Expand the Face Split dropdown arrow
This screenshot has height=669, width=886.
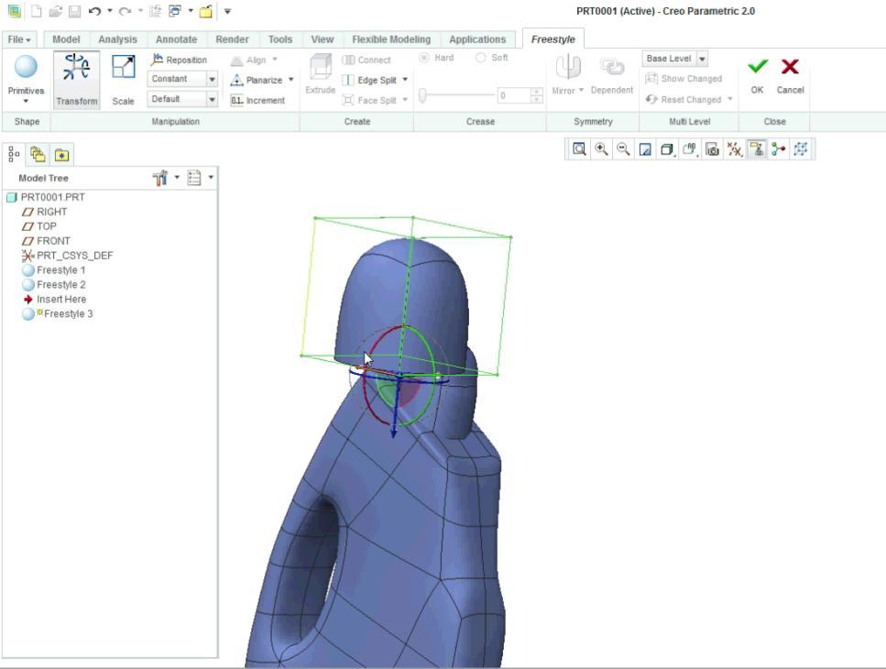point(405,100)
